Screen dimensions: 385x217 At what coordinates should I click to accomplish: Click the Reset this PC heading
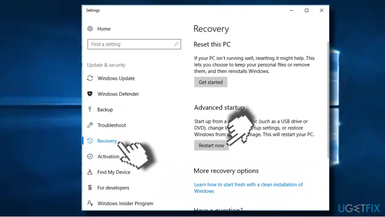click(212, 44)
